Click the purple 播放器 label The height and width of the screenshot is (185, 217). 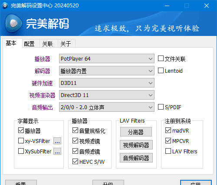coord(42,59)
